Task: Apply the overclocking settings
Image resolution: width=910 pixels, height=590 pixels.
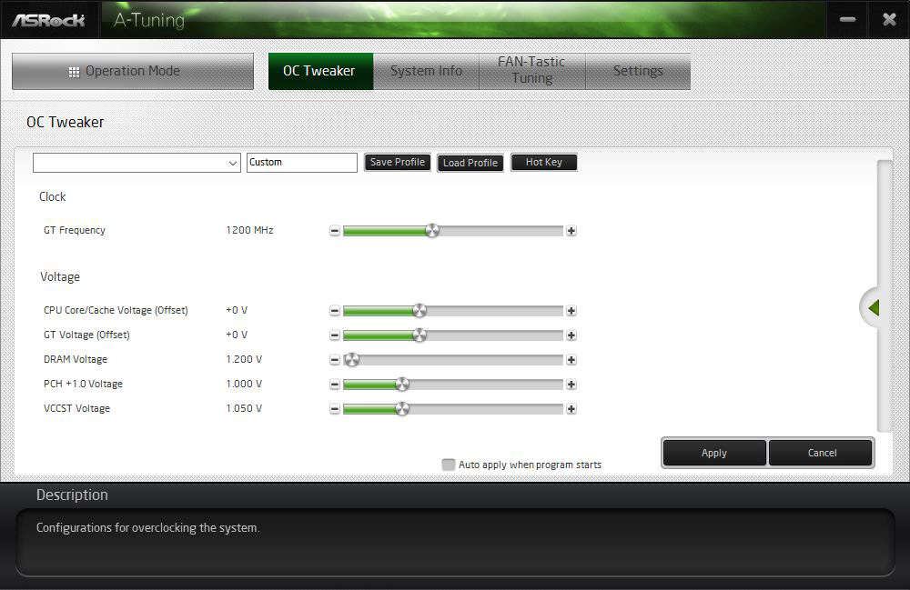Action: pyautogui.click(x=714, y=453)
